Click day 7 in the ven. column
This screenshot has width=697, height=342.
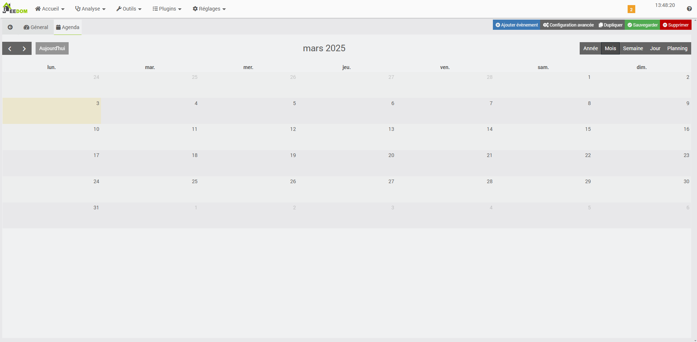(445, 111)
